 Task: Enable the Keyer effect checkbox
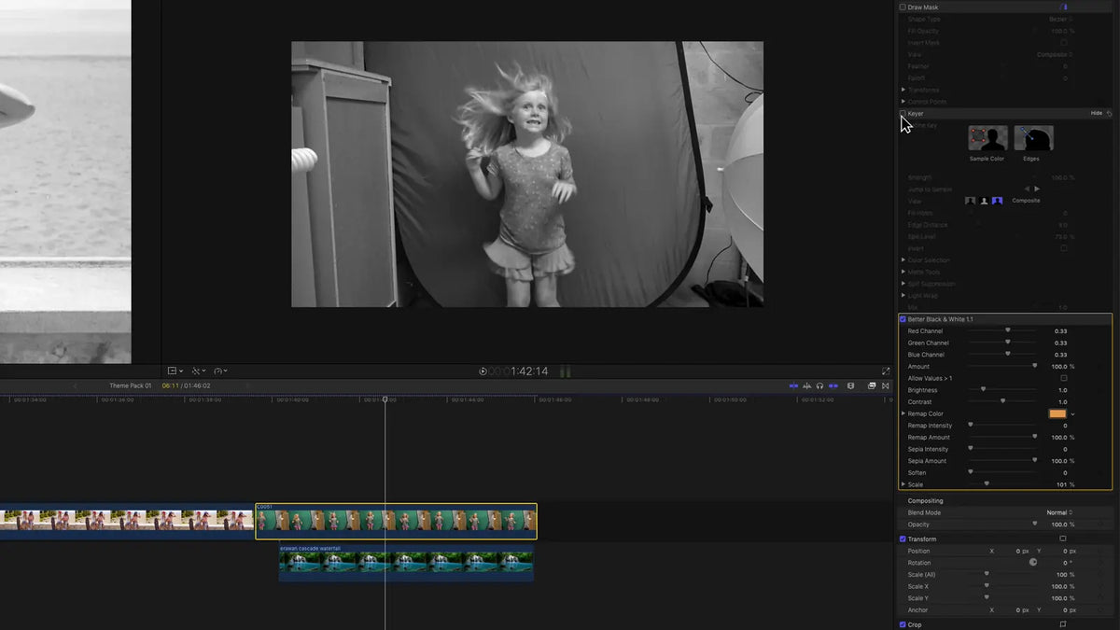point(903,113)
